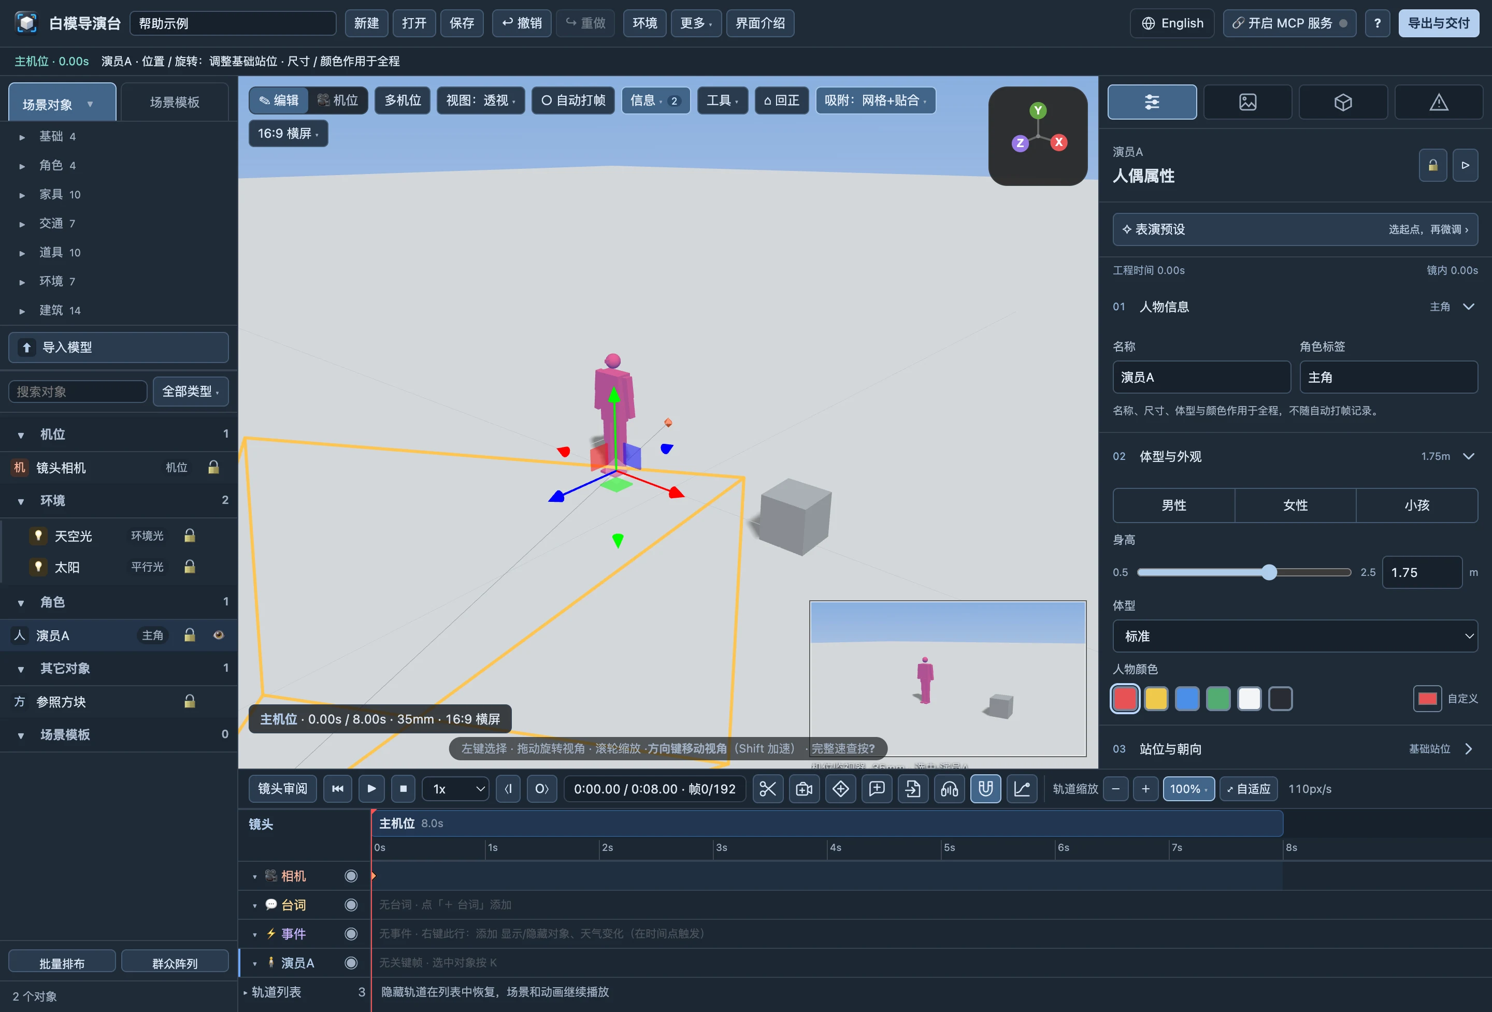
Task: Open the warning triangle tab icon
Action: pyautogui.click(x=1439, y=102)
